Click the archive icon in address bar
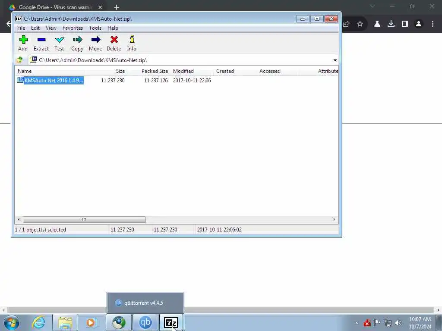442x331 pixels. (33, 59)
